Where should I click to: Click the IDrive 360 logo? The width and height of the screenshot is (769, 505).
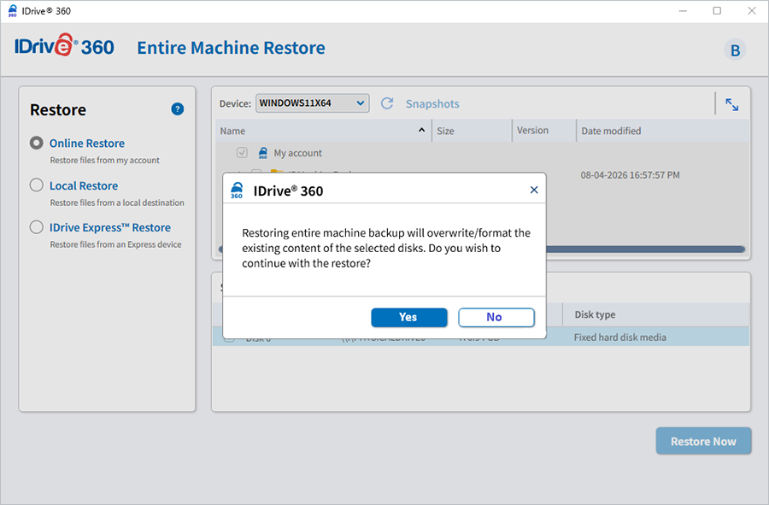(64, 47)
